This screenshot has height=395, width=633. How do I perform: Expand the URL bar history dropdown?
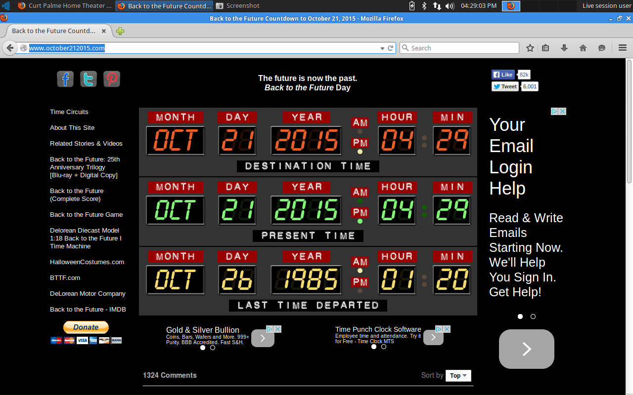382,48
